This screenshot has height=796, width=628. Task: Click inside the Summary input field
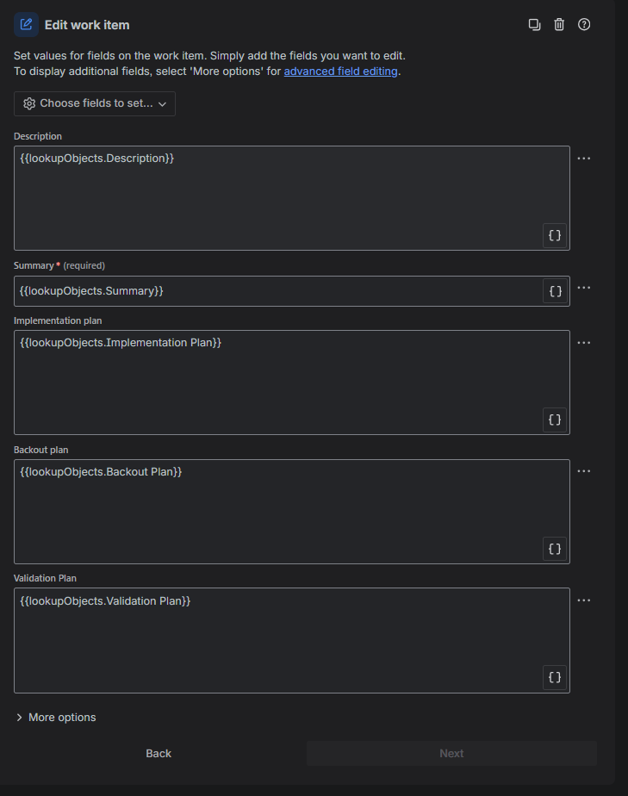[258, 290]
